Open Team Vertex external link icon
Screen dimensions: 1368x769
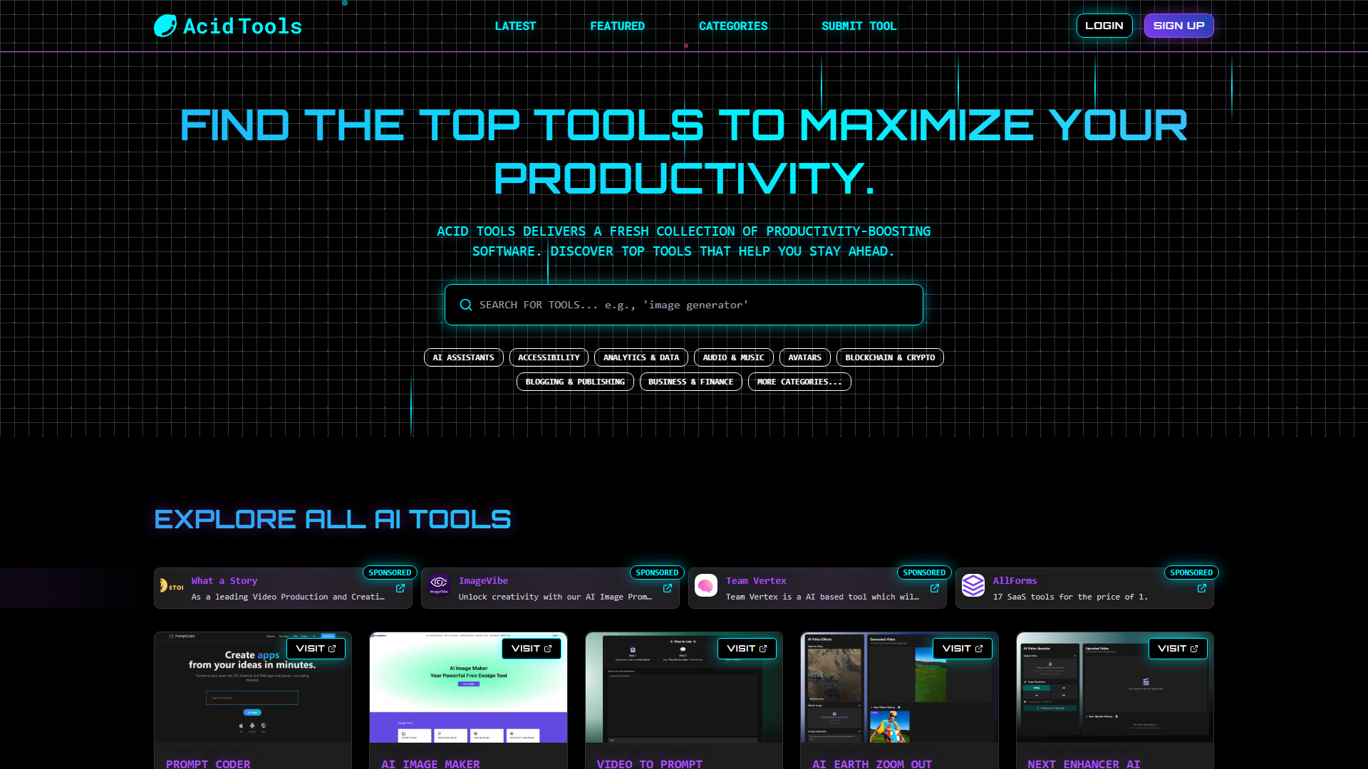[x=935, y=588]
